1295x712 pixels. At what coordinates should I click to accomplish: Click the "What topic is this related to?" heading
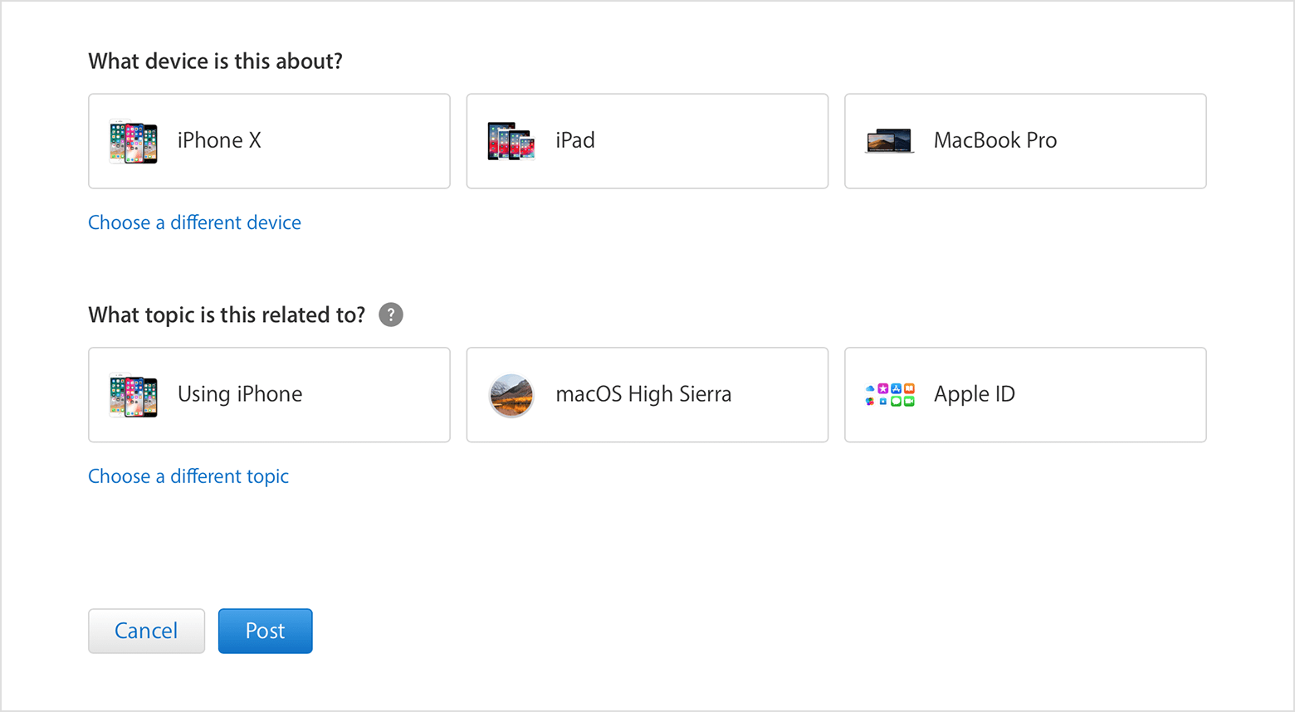click(227, 315)
